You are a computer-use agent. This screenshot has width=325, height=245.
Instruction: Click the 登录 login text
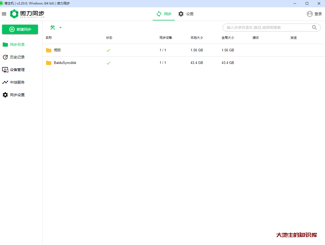318,14
